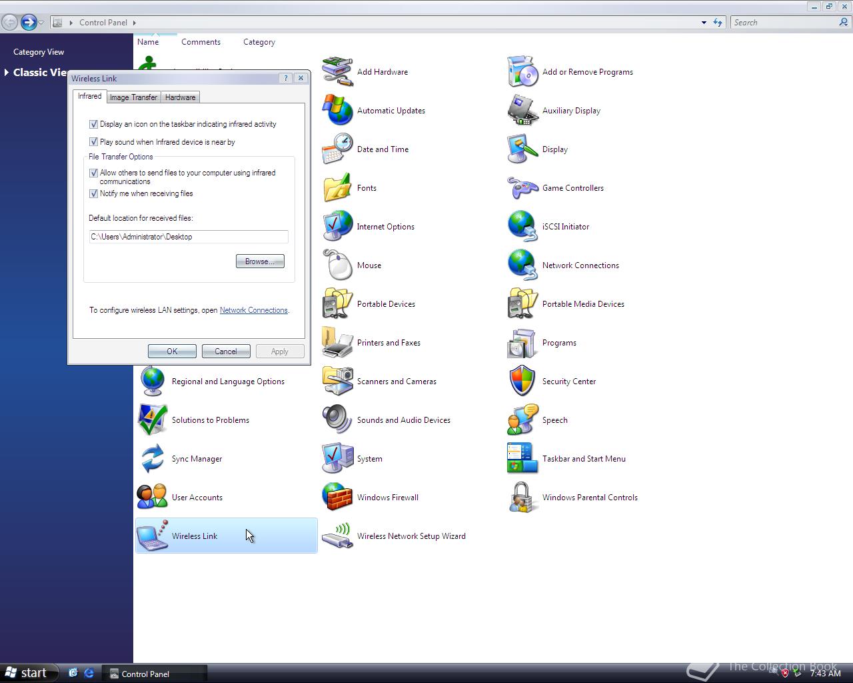Open the start menu
This screenshot has height=683, width=853.
29,673
